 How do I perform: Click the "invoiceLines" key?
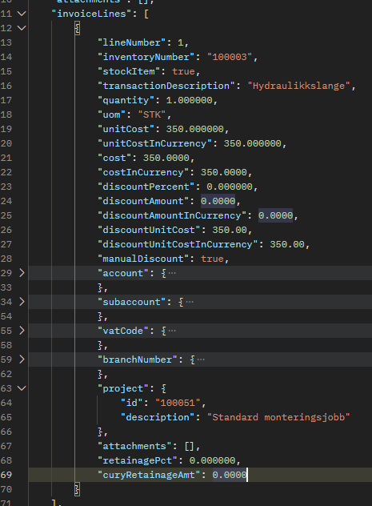pos(91,14)
